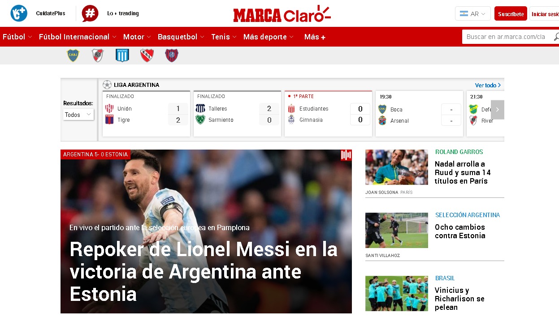The width and height of the screenshot is (559, 317).
Task: Open the Lo + trending hashtag icon
Action: pyautogui.click(x=90, y=13)
